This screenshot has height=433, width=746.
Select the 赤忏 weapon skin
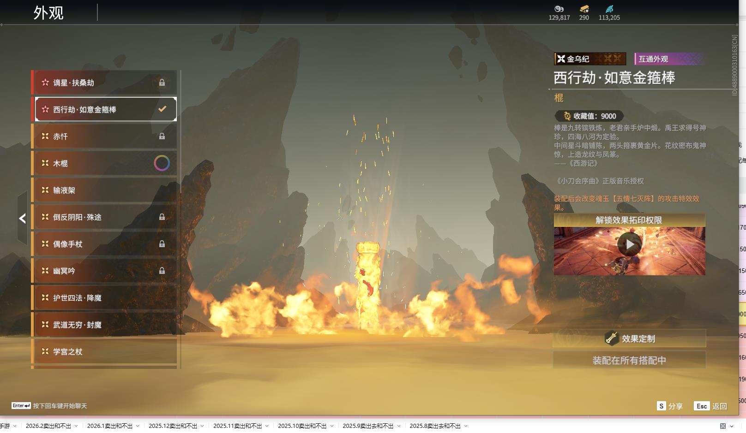[105, 136]
